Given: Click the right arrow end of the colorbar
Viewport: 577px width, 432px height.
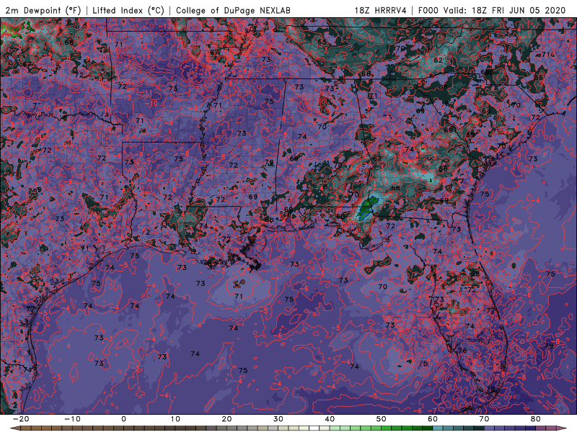Looking at the screenshot, I should pos(563,428).
